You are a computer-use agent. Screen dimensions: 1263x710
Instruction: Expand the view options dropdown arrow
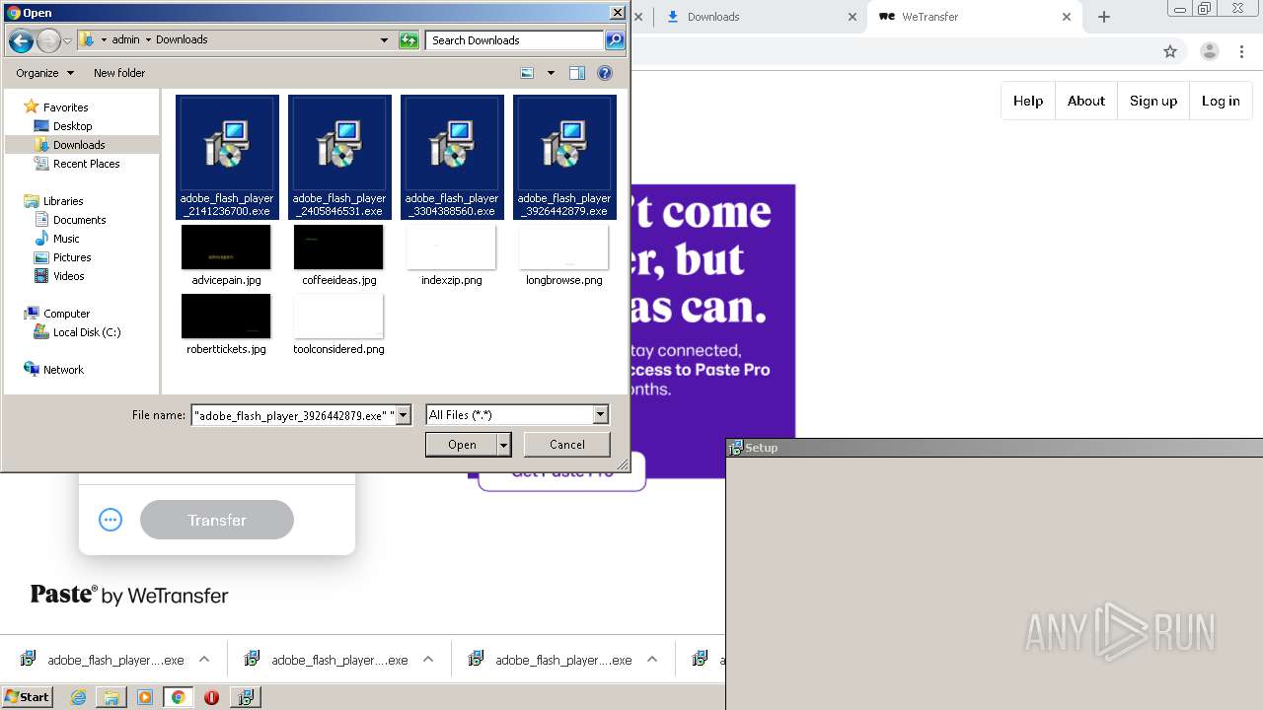coord(551,73)
